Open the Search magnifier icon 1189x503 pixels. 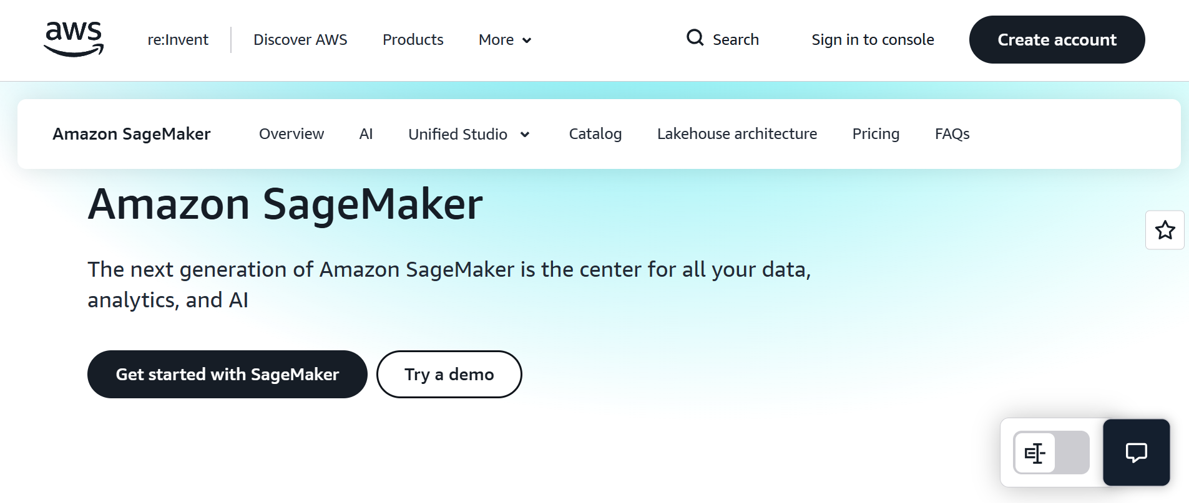694,38
